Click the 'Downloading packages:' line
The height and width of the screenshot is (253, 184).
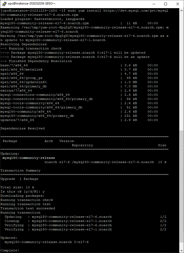click(x=22, y=196)
